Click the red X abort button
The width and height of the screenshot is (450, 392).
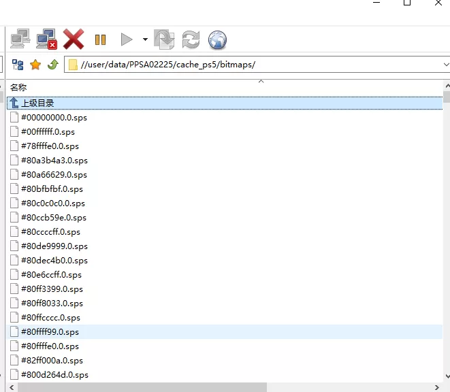point(74,39)
